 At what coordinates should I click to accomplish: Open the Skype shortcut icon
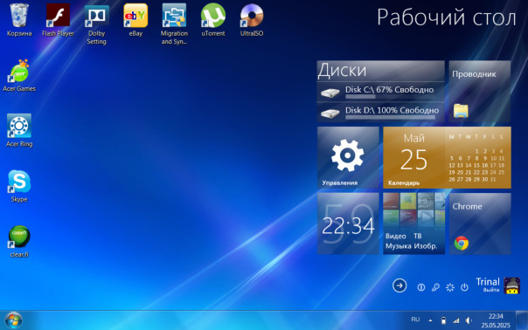(19, 186)
